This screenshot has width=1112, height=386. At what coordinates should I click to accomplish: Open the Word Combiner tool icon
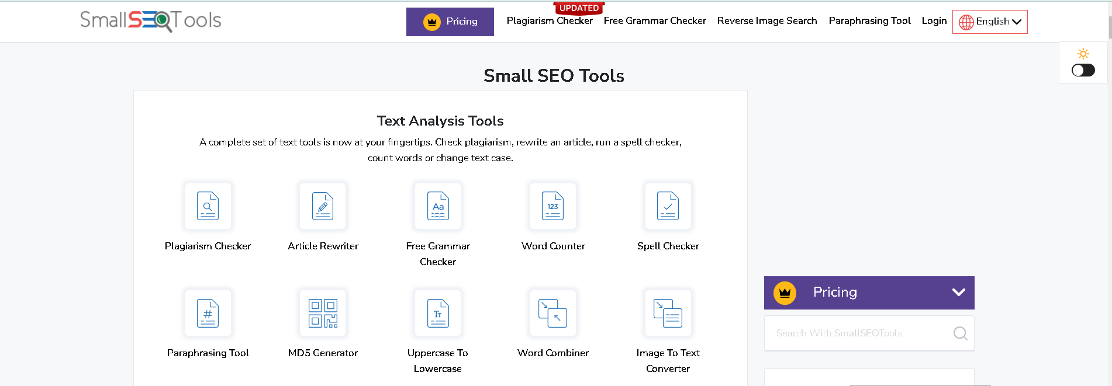tap(553, 313)
